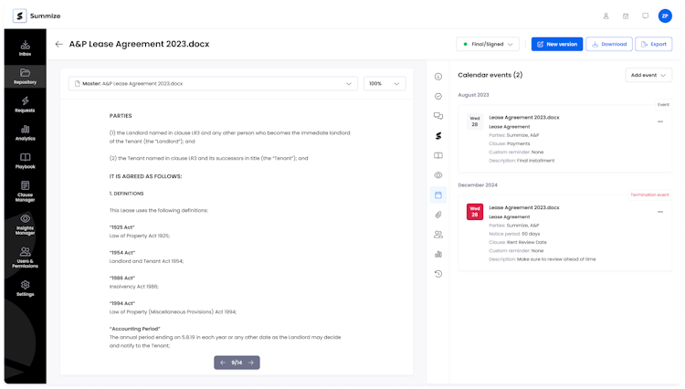This screenshot has height=389, width=685.
Task: Go to Analytics in the sidebar
Action: (25, 132)
